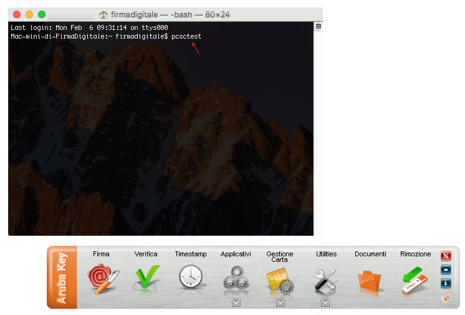
Task: Expand the dropdown arrow under Utilities
Action: pyautogui.click(x=325, y=303)
